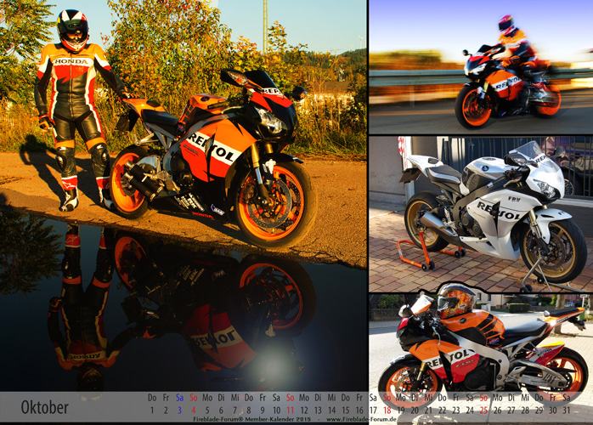
Task: Click the blue 'Sa' weekday label
Action: pyautogui.click(x=179, y=398)
